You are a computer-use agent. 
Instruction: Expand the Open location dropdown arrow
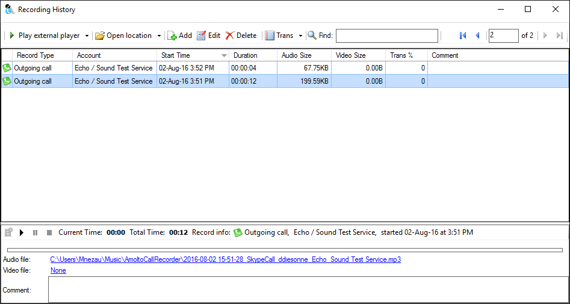[160, 36]
